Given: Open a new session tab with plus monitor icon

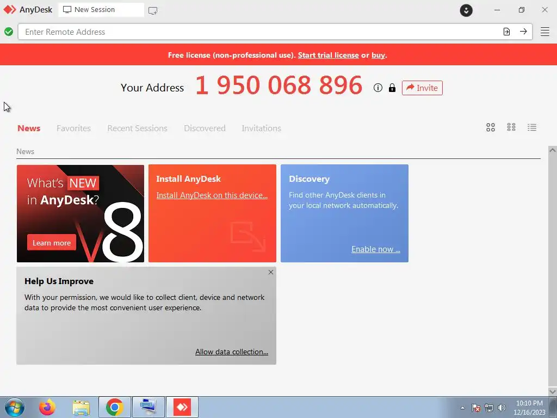Looking at the screenshot, I should 153,10.
